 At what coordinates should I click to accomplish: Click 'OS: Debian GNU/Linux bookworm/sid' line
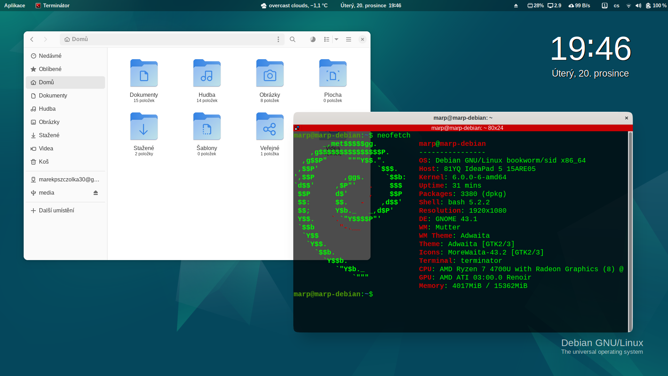click(x=502, y=160)
